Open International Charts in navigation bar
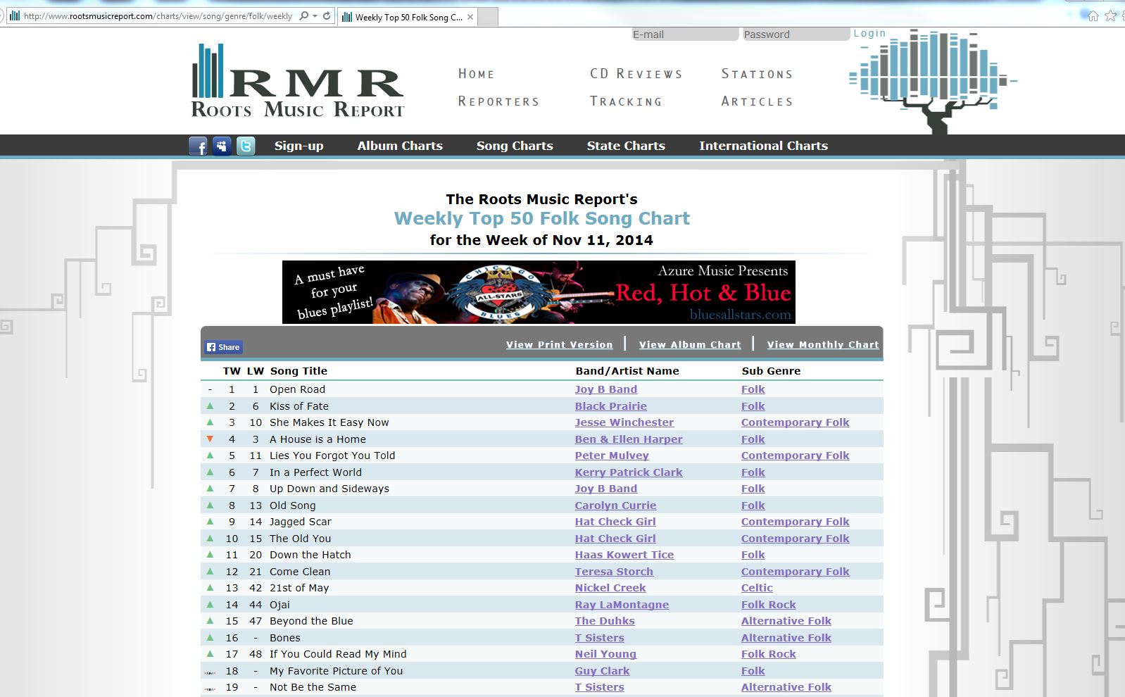Image resolution: width=1125 pixels, height=697 pixels. 763,146
